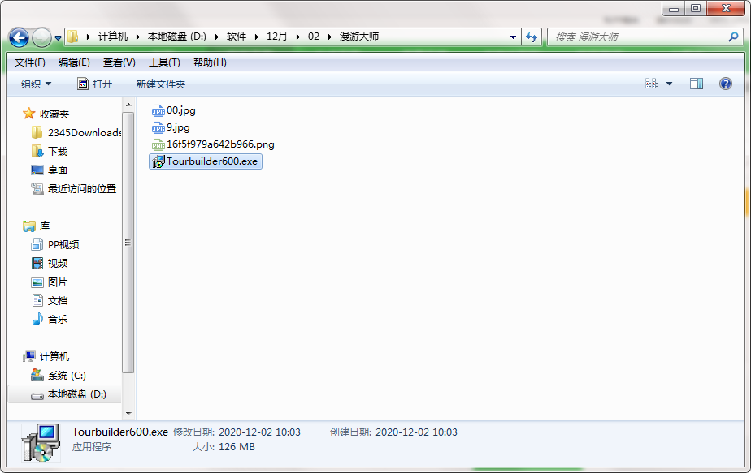The image size is (751, 473).
Task: Click navigation pane scrollbar down arrow
Action: pyautogui.click(x=128, y=413)
